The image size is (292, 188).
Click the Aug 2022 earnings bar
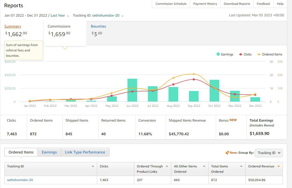click(173, 94)
